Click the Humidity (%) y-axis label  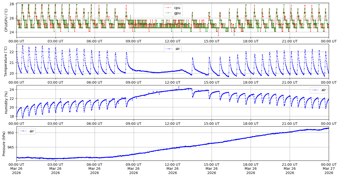pyautogui.click(x=6, y=102)
